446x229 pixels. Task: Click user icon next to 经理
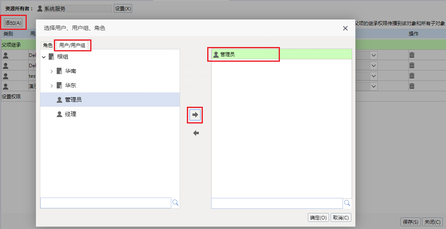[x=59, y=114]
